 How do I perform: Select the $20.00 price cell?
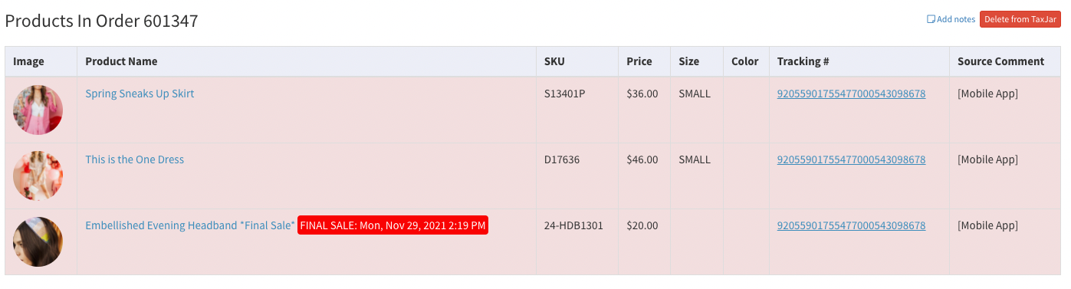[x=642, y=225]
